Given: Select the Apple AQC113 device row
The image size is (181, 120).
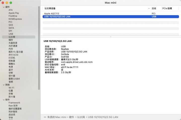Looking at the screenshot, I should point(111,14).
